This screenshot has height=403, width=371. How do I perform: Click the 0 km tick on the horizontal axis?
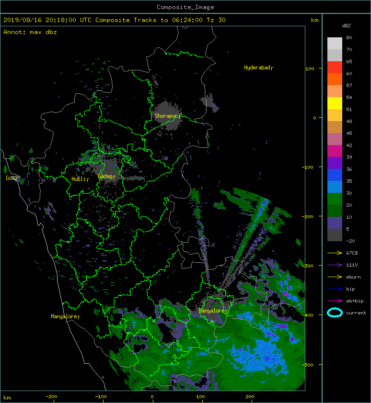point(152,397)
